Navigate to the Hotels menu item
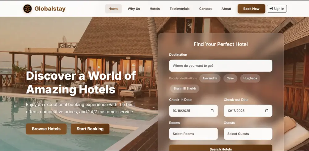 pos(155,9)
